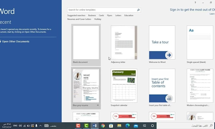Select the Blank document template

[86, 43]
